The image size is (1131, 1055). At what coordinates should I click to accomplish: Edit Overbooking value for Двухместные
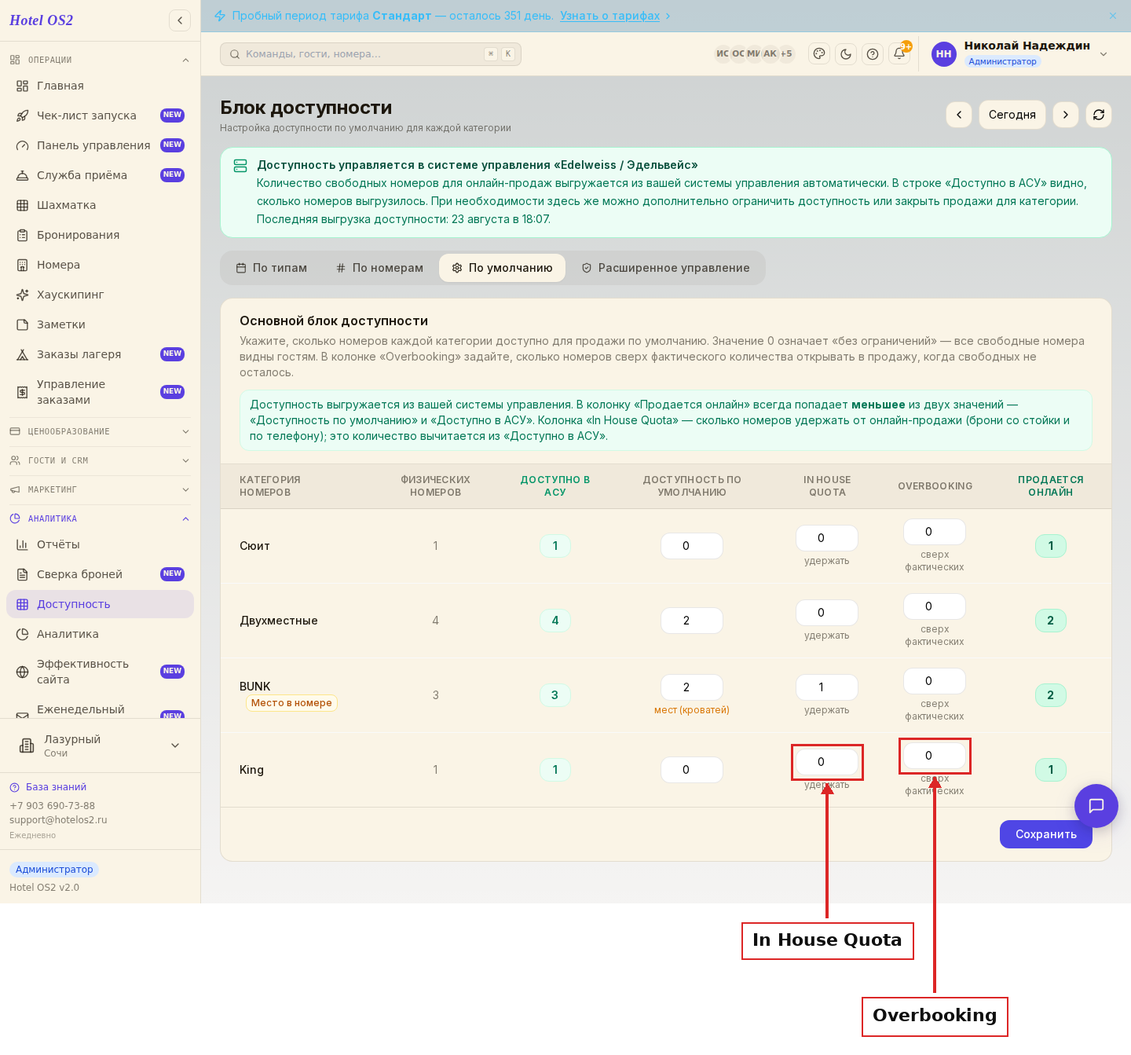(x=935, y=606)
